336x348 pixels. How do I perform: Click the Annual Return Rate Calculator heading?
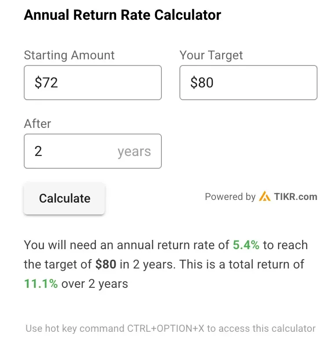(122, 15)
